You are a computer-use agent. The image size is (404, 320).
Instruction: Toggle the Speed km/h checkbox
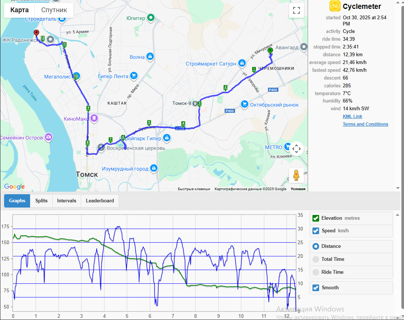(x=316, y=231)
